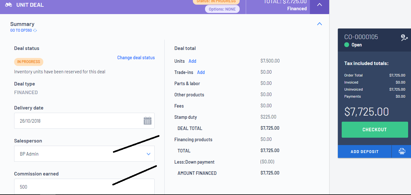Collapse the Summary section chevron
The width and height of the screenshot is (411, 195).
320,24
